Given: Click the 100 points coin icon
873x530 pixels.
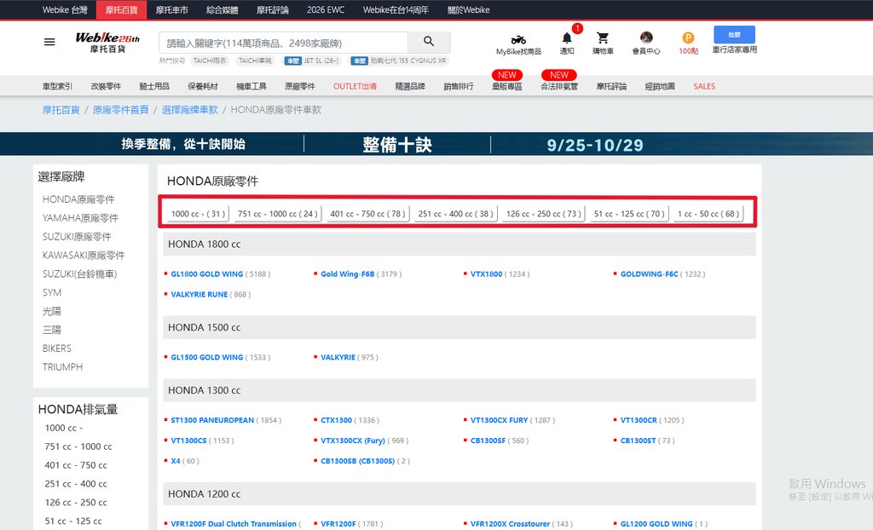Looking at the screenshot, I should click(x=688, y=37).
